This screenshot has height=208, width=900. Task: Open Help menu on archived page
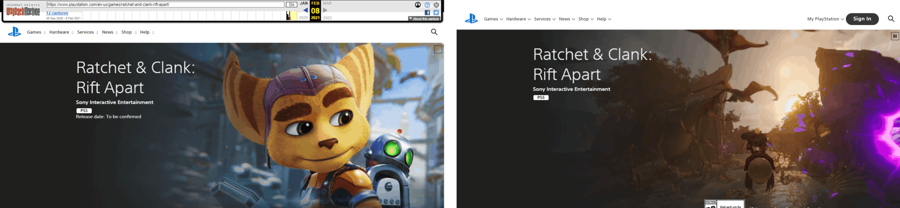[x=147, y=32]
